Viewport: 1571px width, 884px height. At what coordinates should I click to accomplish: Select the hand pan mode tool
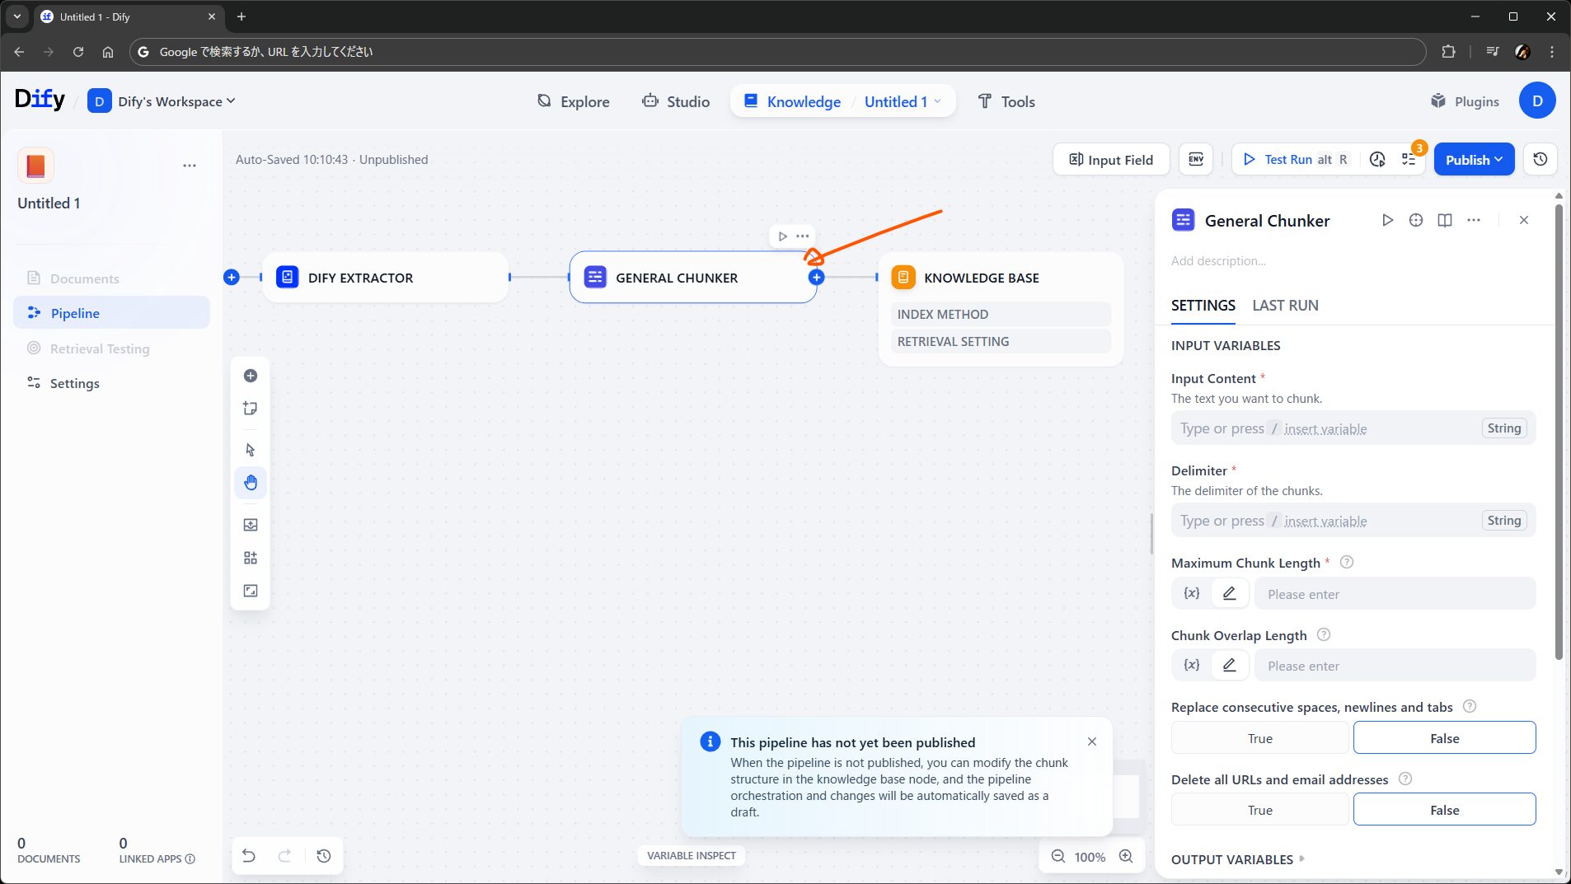point(251,483)
